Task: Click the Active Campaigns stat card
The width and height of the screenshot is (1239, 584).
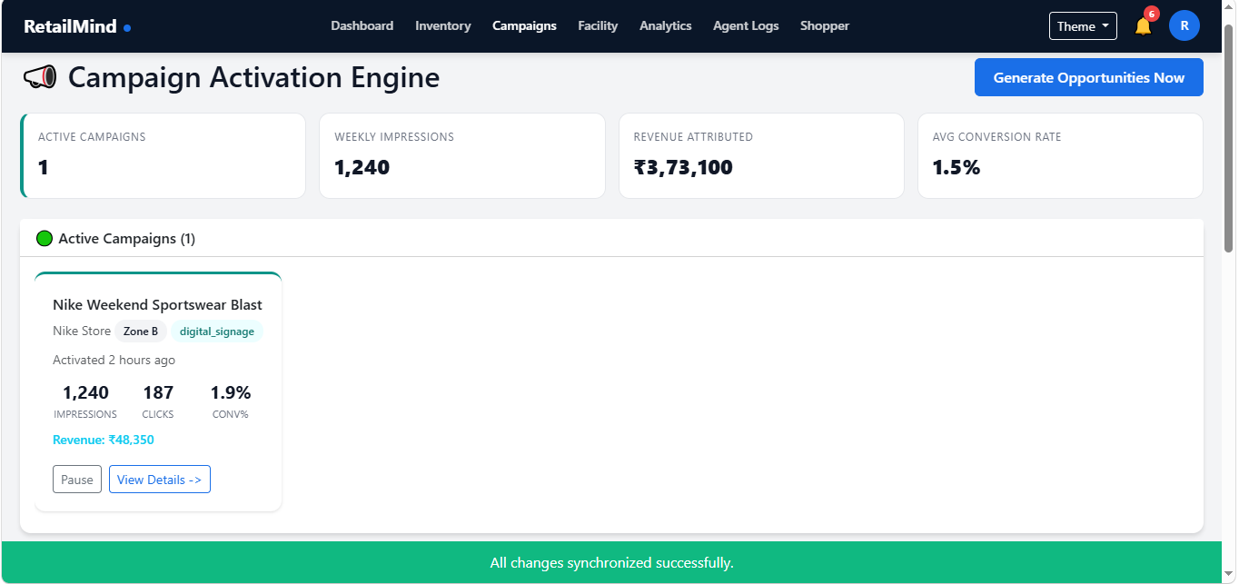Action: 163,155
